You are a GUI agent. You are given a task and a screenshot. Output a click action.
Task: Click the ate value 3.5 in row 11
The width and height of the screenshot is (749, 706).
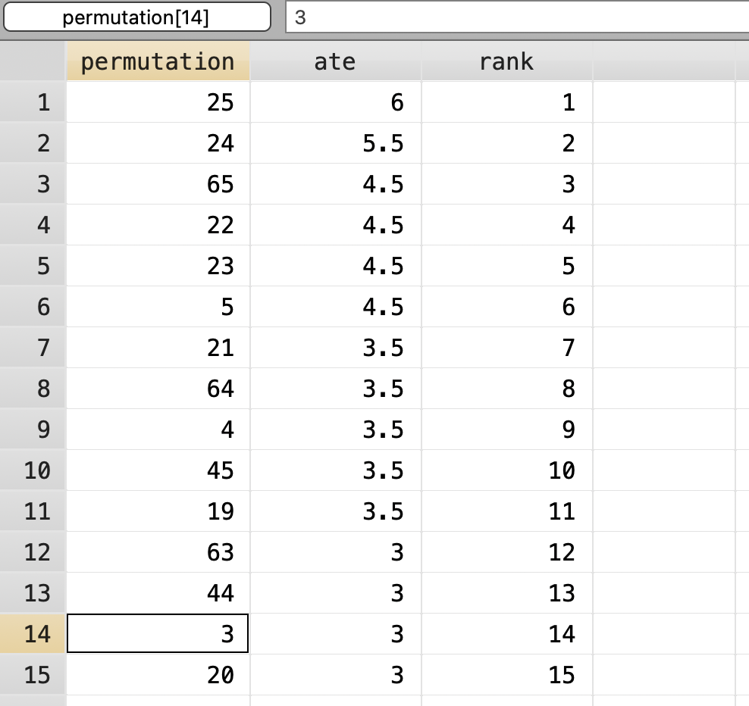(335, 511)
